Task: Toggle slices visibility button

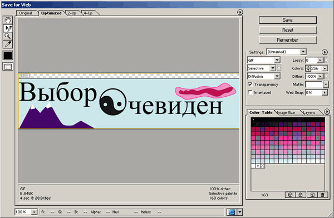Action: click(x=8, y=67)
